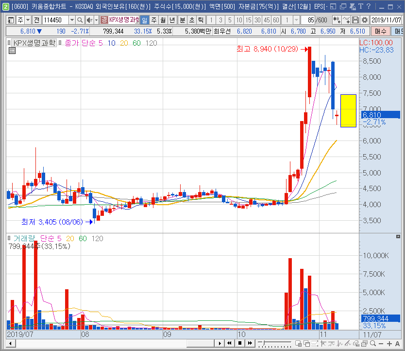This screenshot has height=351, width=405.
Task: Click the 최저 3,405 (08/06) low label
Action: [x=52, y=222]
